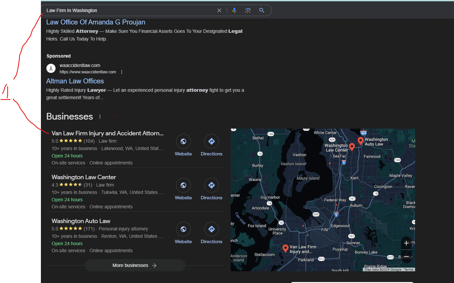This screenshot has width=454, height=283.
Task: Click the Washington Law Center map pin
Action: click(x=352, y=147)
